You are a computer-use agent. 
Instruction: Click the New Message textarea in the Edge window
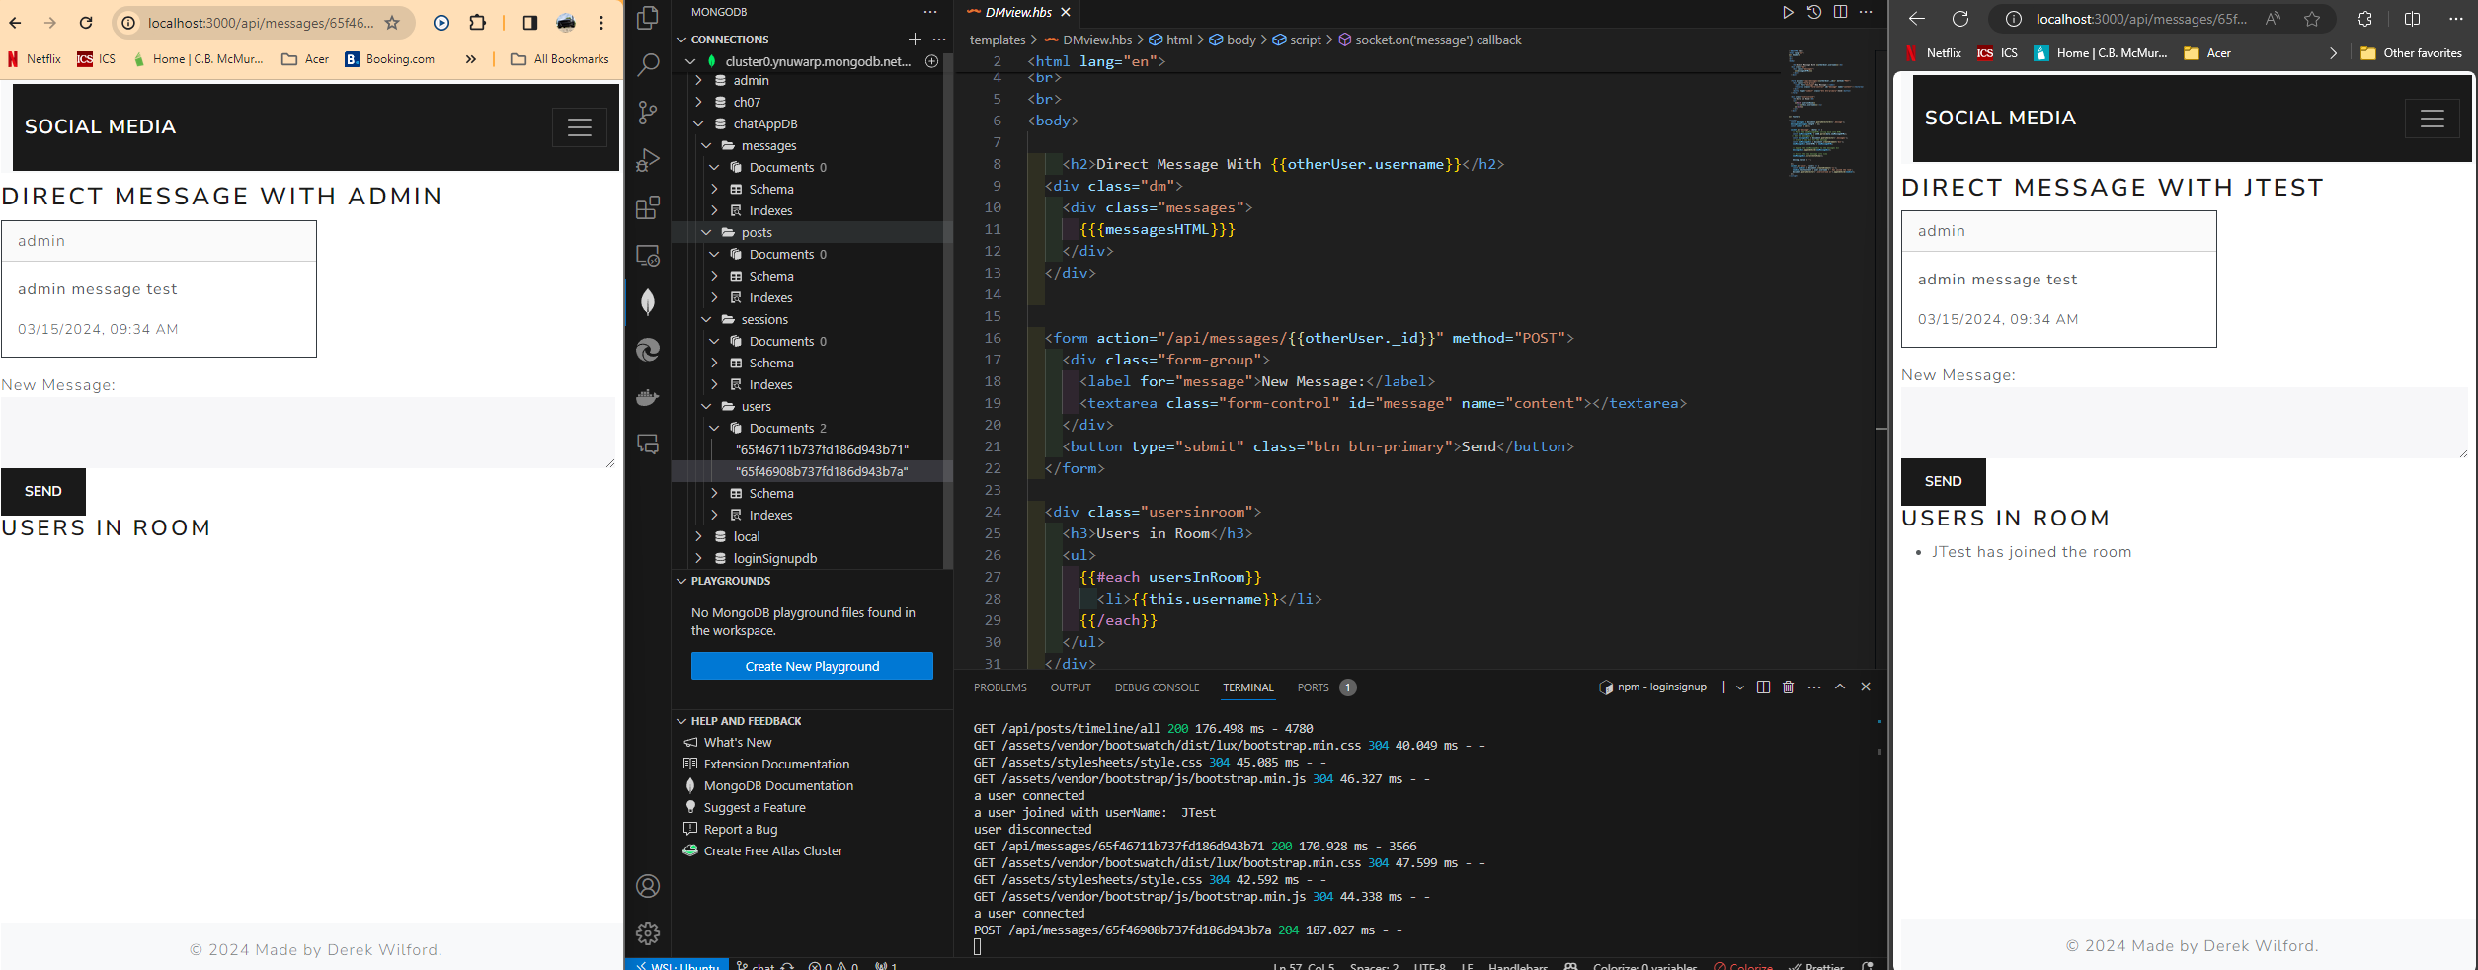click(2185, 423)
